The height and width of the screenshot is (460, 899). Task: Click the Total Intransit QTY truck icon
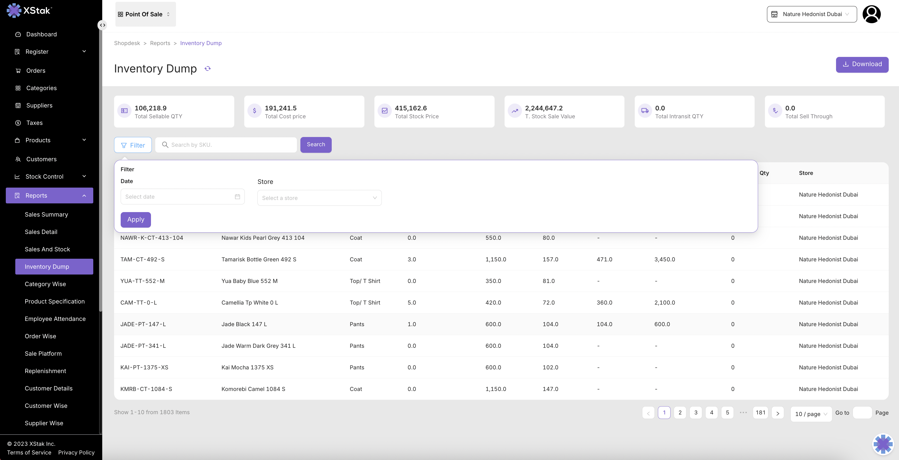click(x=644, y=111)
